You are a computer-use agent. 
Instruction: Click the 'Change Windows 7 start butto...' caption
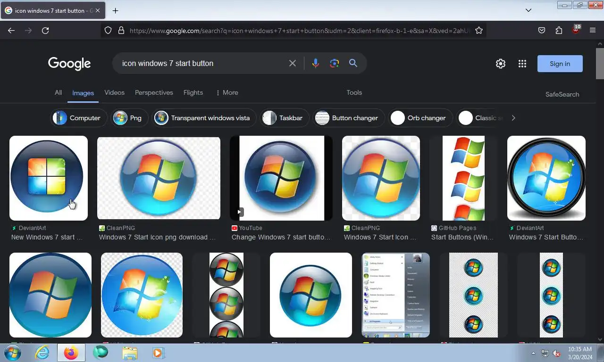pos(281,237)
